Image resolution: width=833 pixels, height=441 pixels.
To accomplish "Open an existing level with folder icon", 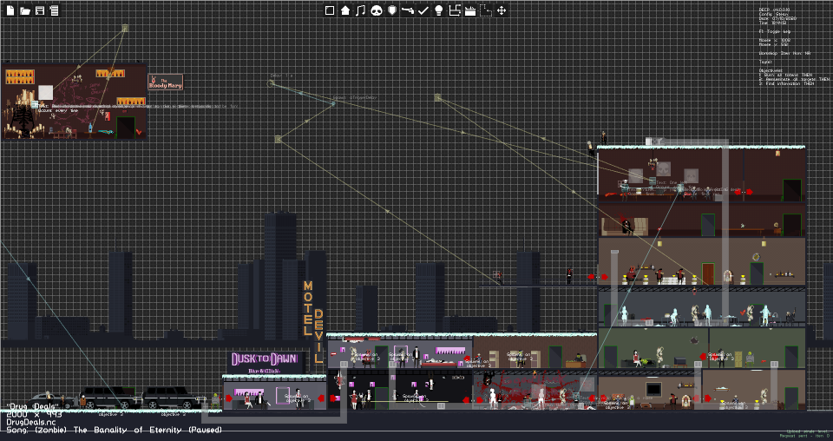I will 25,10.
